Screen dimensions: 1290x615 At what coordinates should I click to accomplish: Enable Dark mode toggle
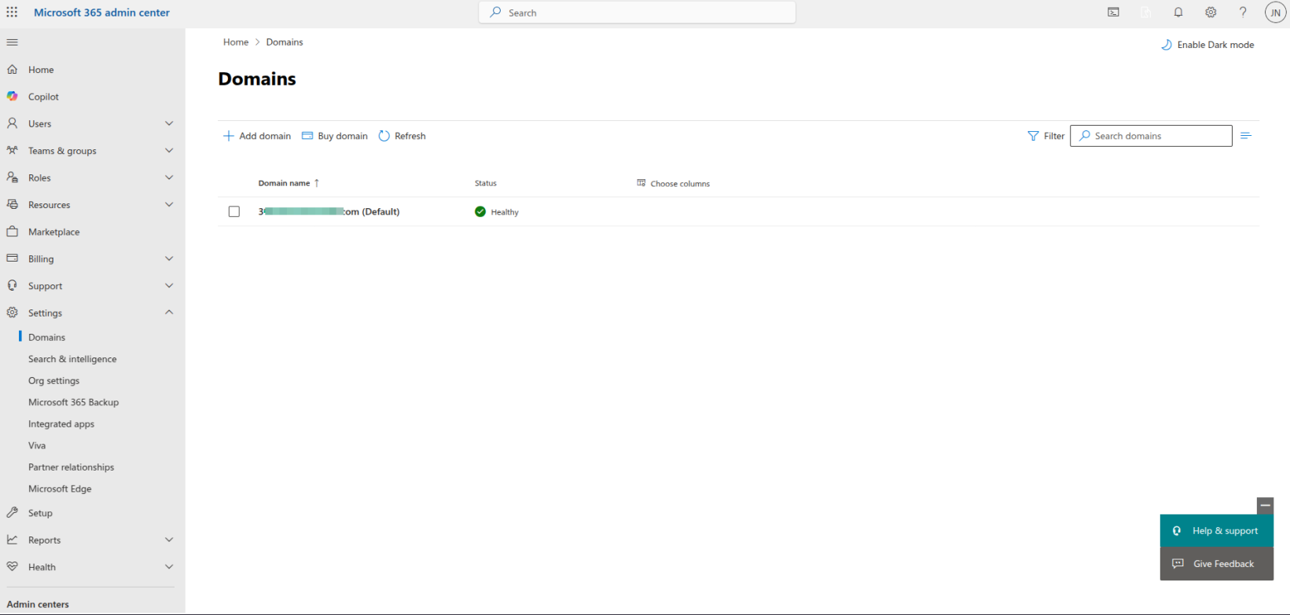coord(1207,45)
